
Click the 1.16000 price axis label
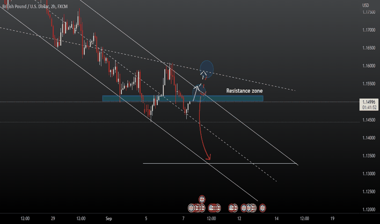[x=369, y=66]
